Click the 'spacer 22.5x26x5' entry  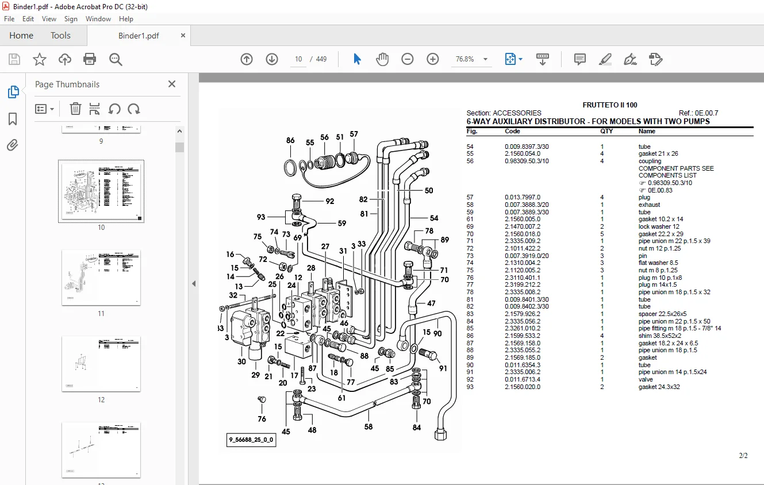coord(662,314)
